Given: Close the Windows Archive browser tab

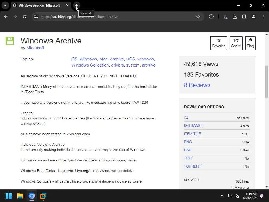Looking at the screenshot, I should point(67,5).
